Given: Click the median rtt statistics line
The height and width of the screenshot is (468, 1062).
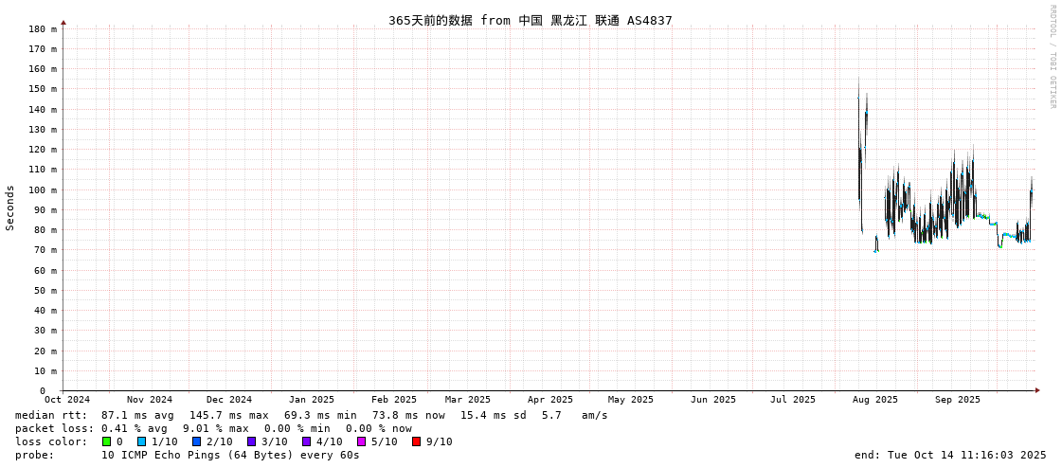Looking at the screenshot, I should [x=311, y=415].
